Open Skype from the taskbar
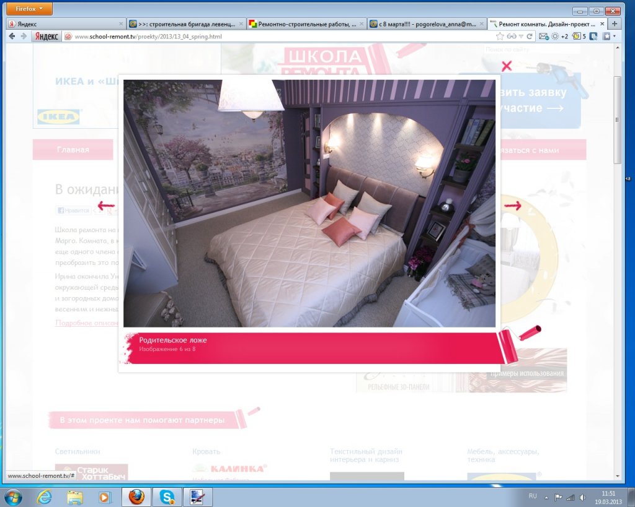 click(167, 497)
